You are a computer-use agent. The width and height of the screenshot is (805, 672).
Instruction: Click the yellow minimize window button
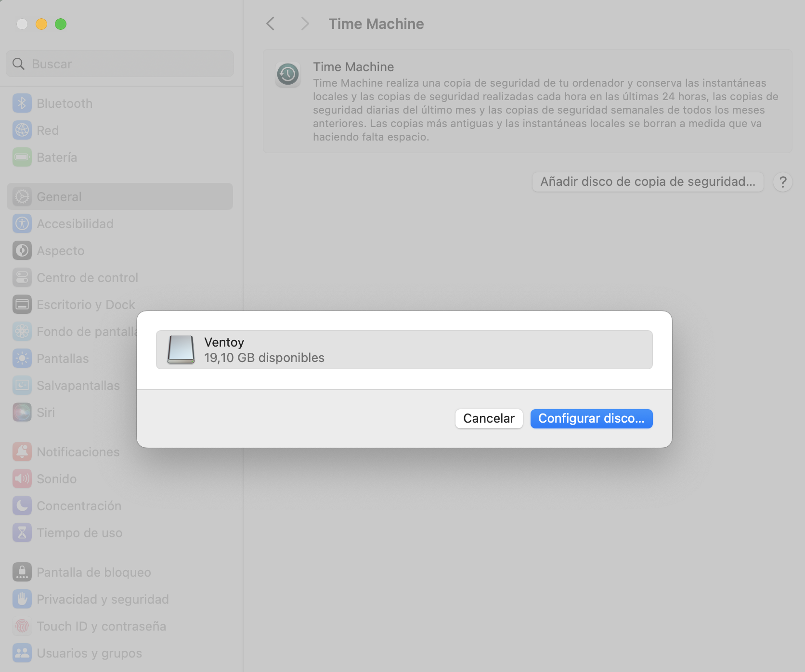coord(41,24)
